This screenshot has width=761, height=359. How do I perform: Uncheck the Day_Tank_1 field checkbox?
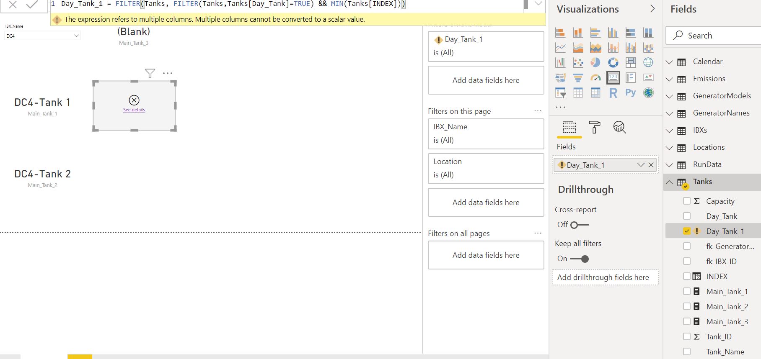tap(686, 231)
